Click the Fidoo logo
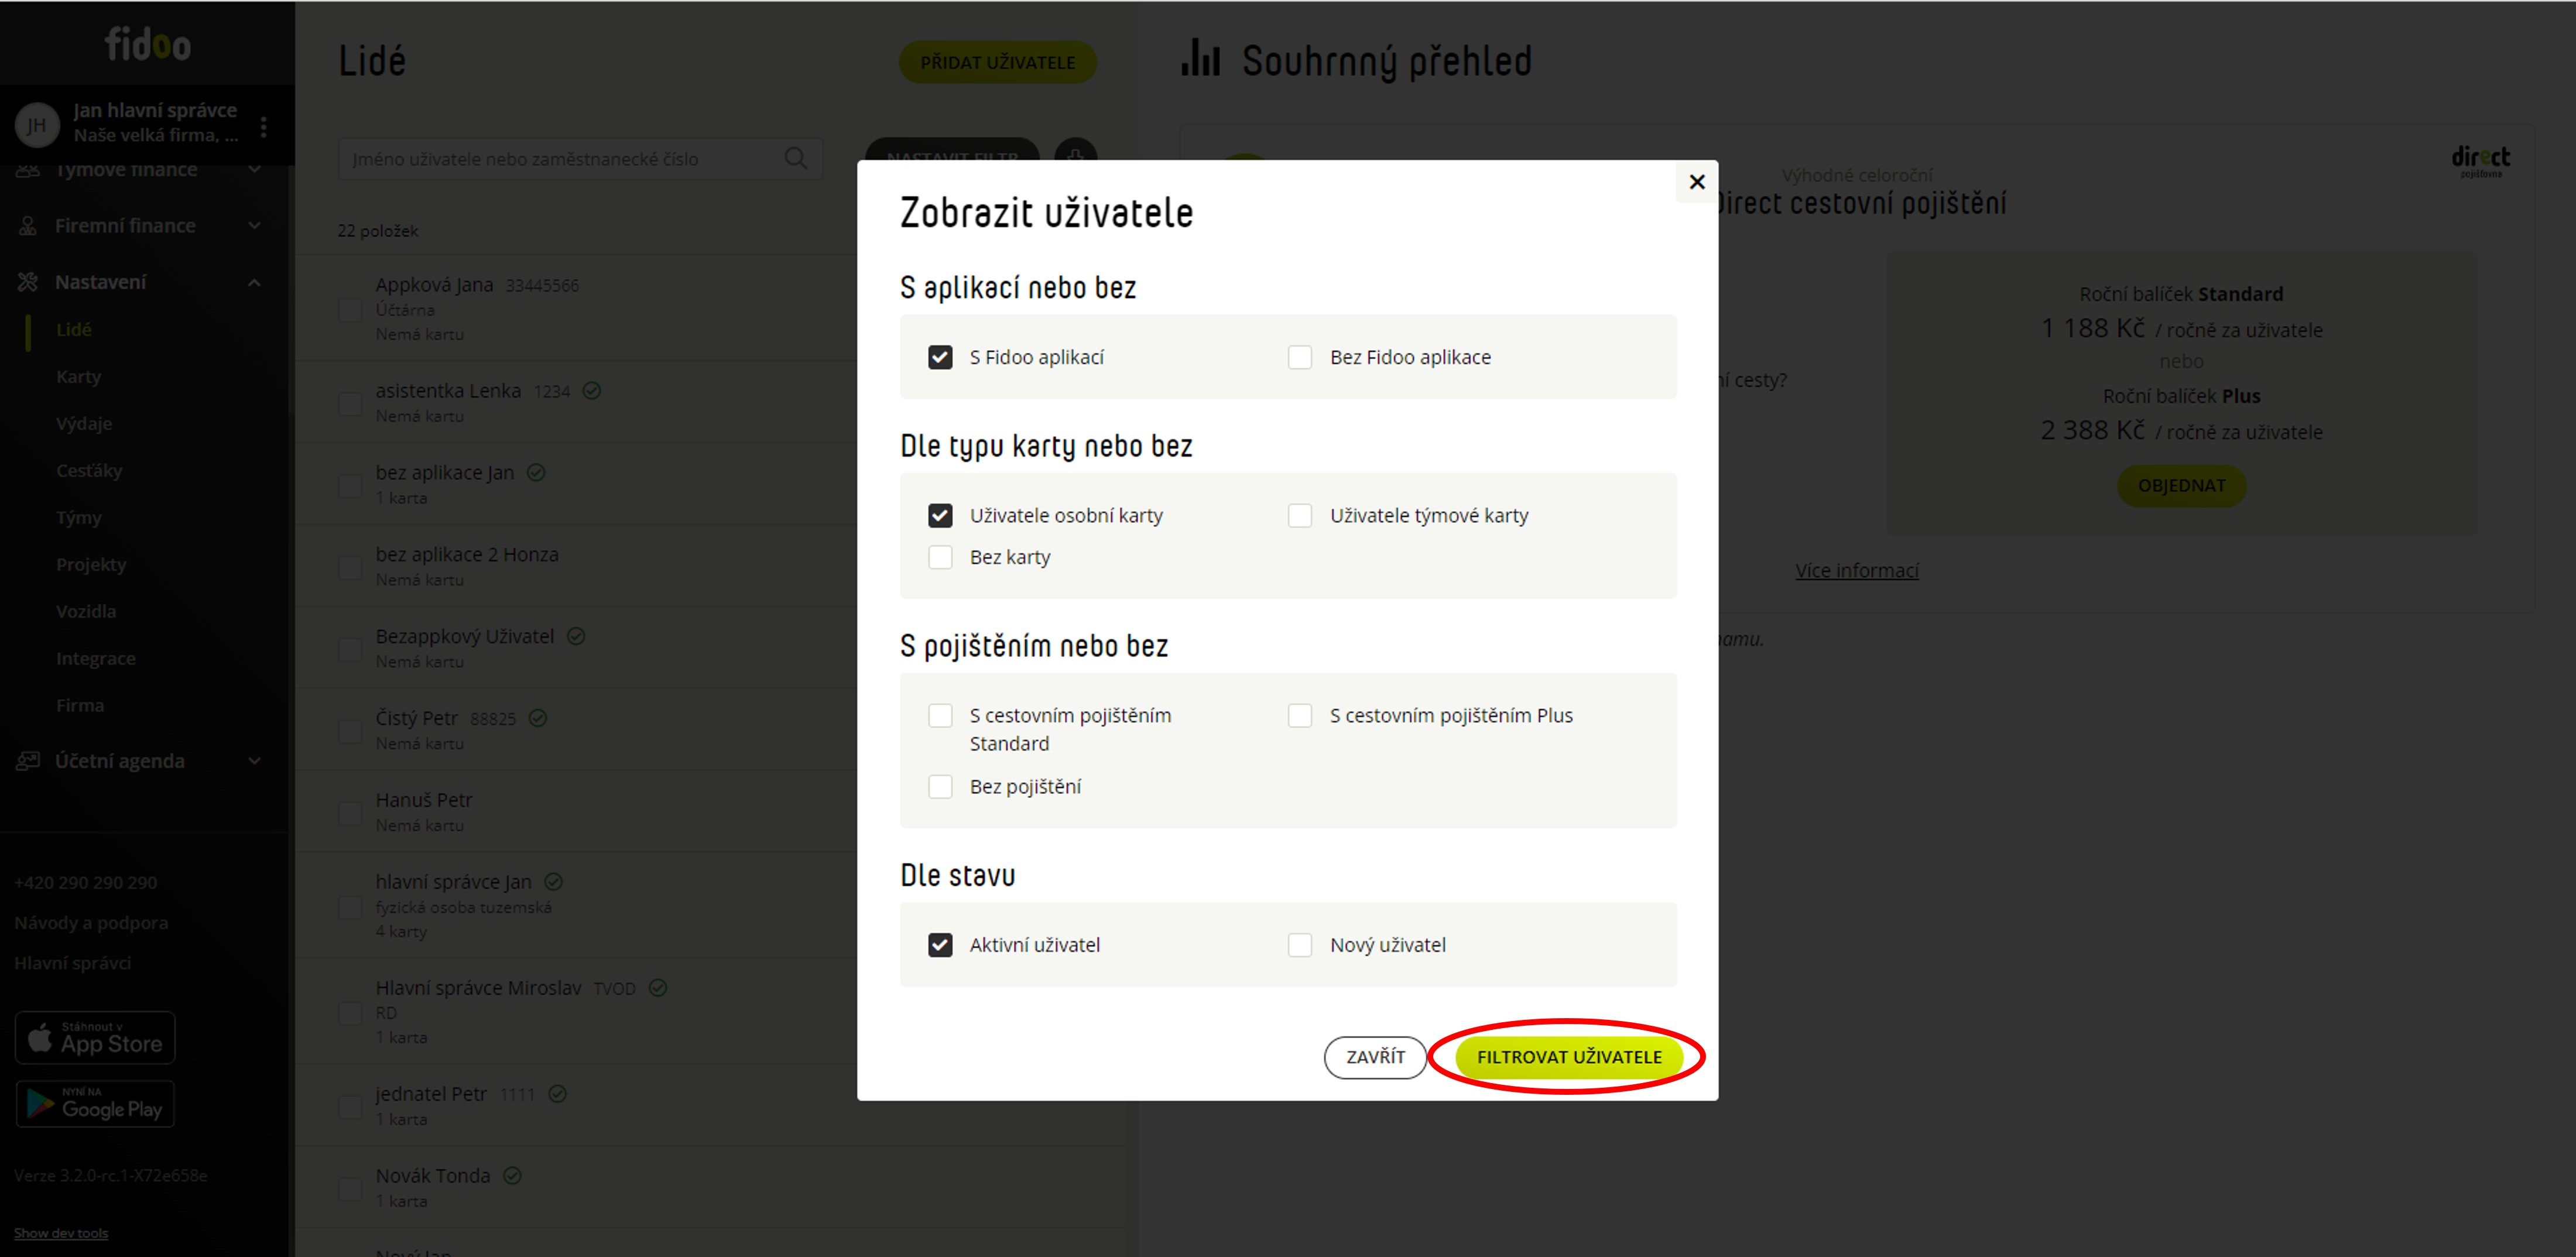Image resolution: width=2576 pixels, height=1257 pixels. point(148,44)
